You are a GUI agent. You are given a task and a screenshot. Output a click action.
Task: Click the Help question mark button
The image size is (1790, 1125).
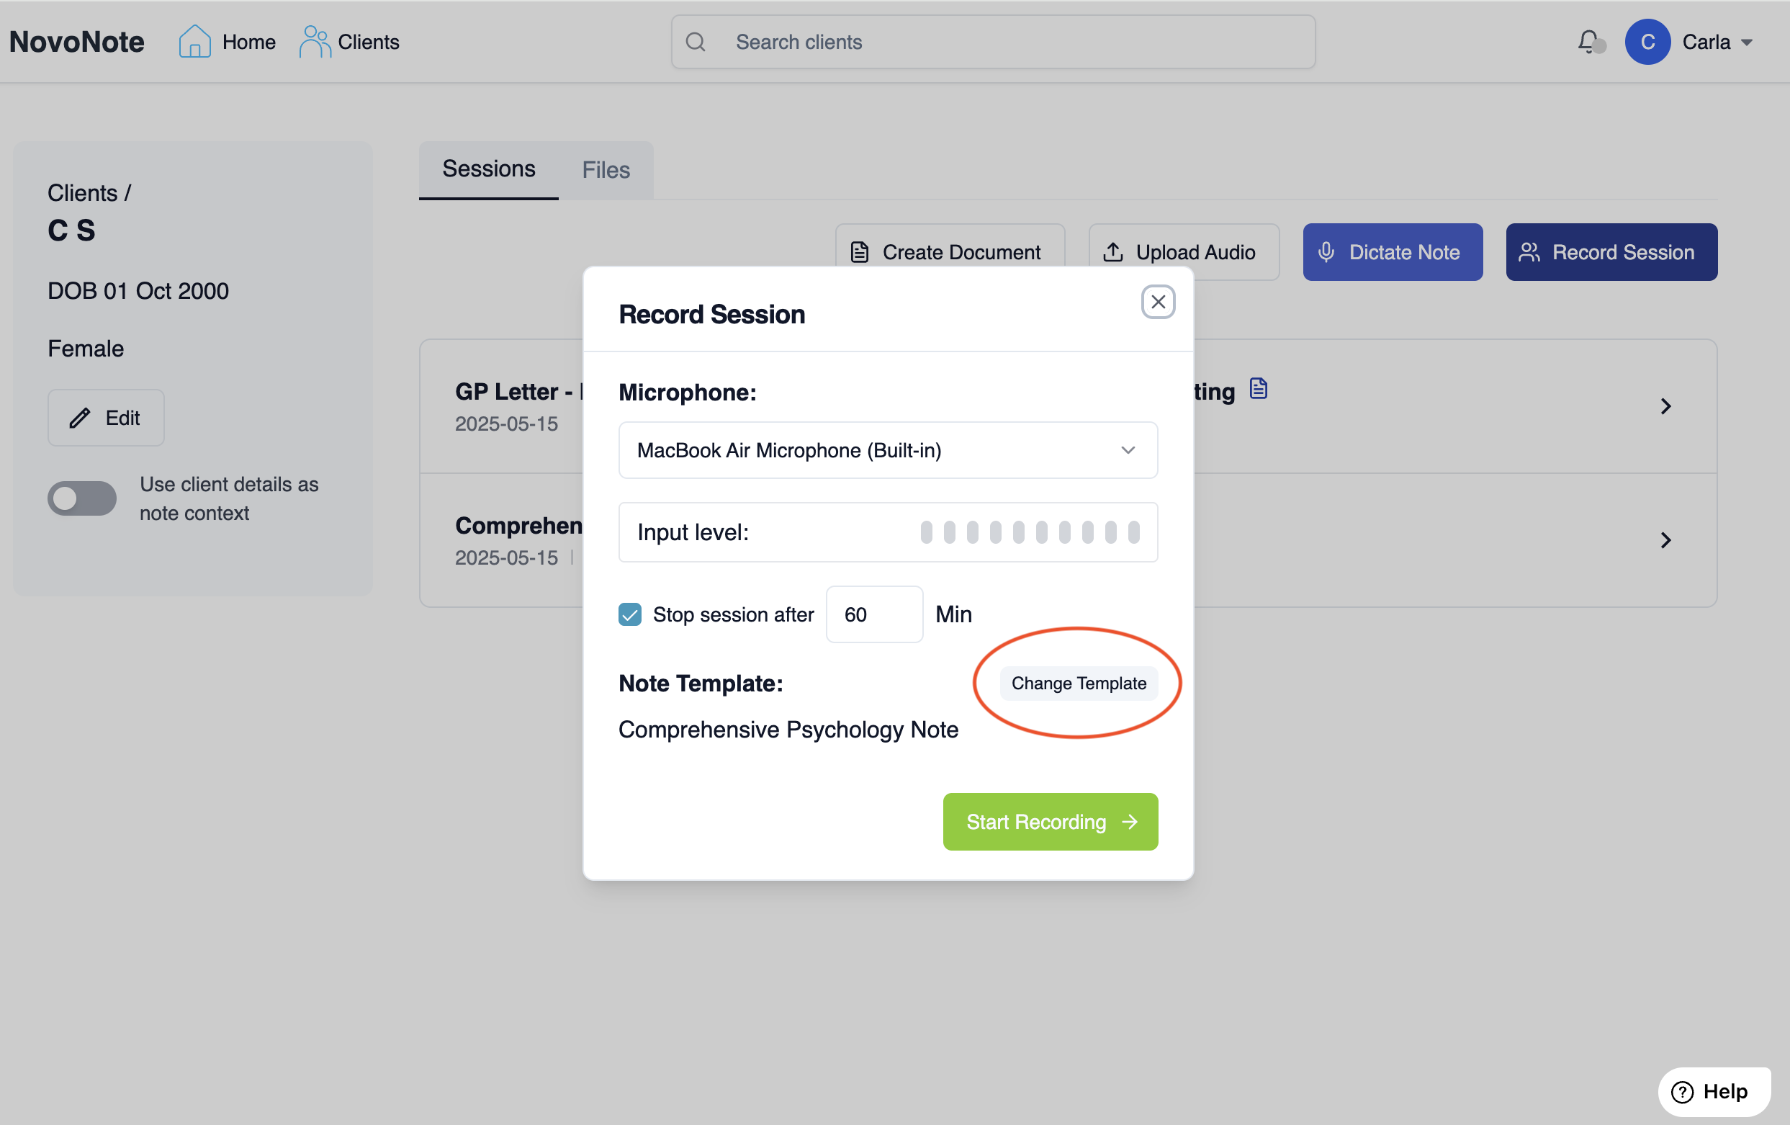pos(1714,1091)
